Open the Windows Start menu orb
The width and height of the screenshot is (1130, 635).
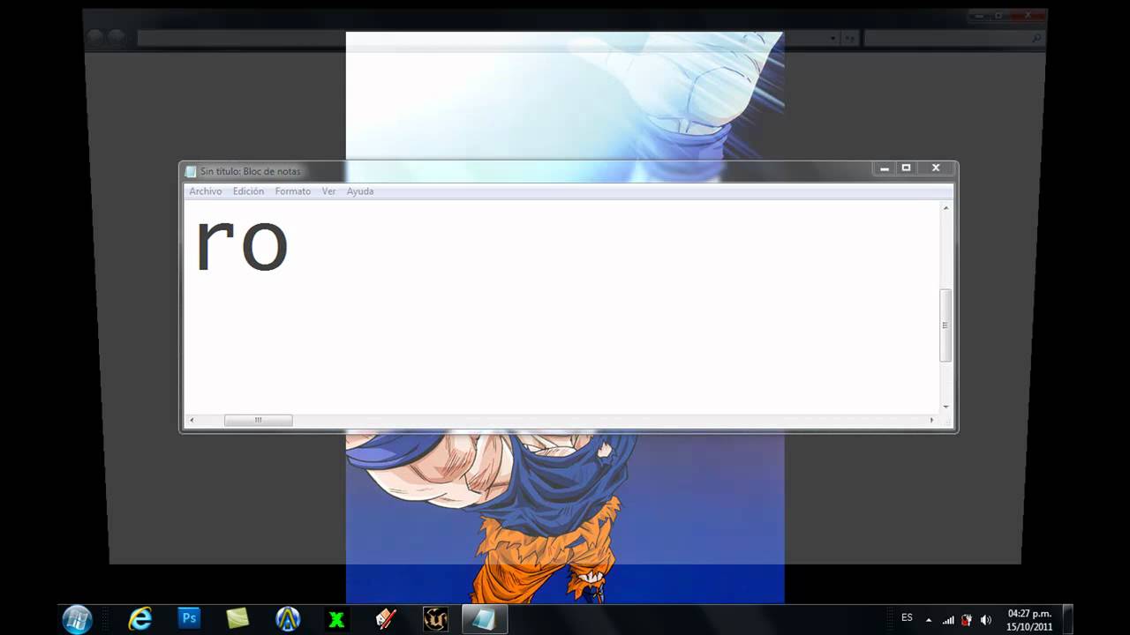[x=78, y=619]
